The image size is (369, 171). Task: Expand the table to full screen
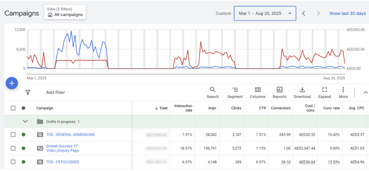pos(325,90)
